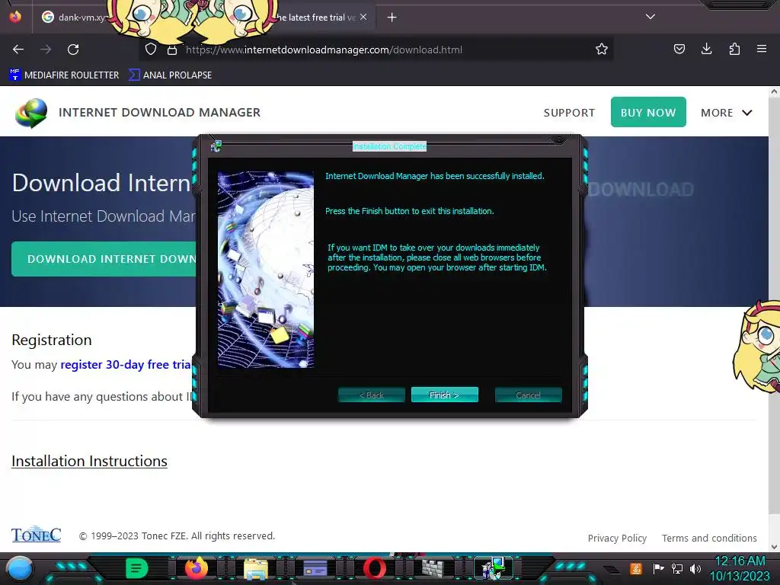The image size is (780, 585).
Task: Click the Back button in the installer dialog
Action: [371, 395]
